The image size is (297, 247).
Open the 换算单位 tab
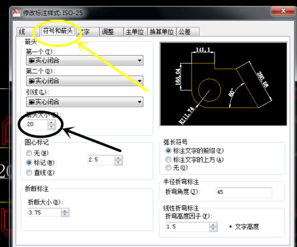[x=162, y=32]
